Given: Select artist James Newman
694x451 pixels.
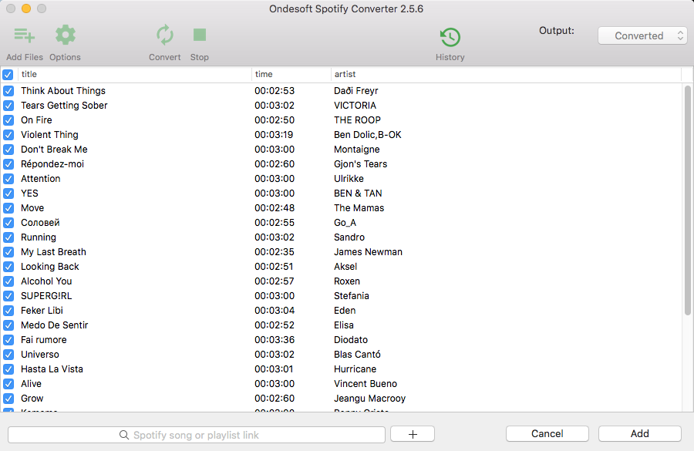Looking at the screenshot, I should coord(368,251).
